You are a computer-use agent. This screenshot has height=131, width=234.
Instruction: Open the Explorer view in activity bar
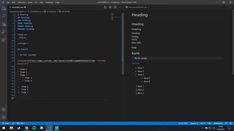coord(4,8)
